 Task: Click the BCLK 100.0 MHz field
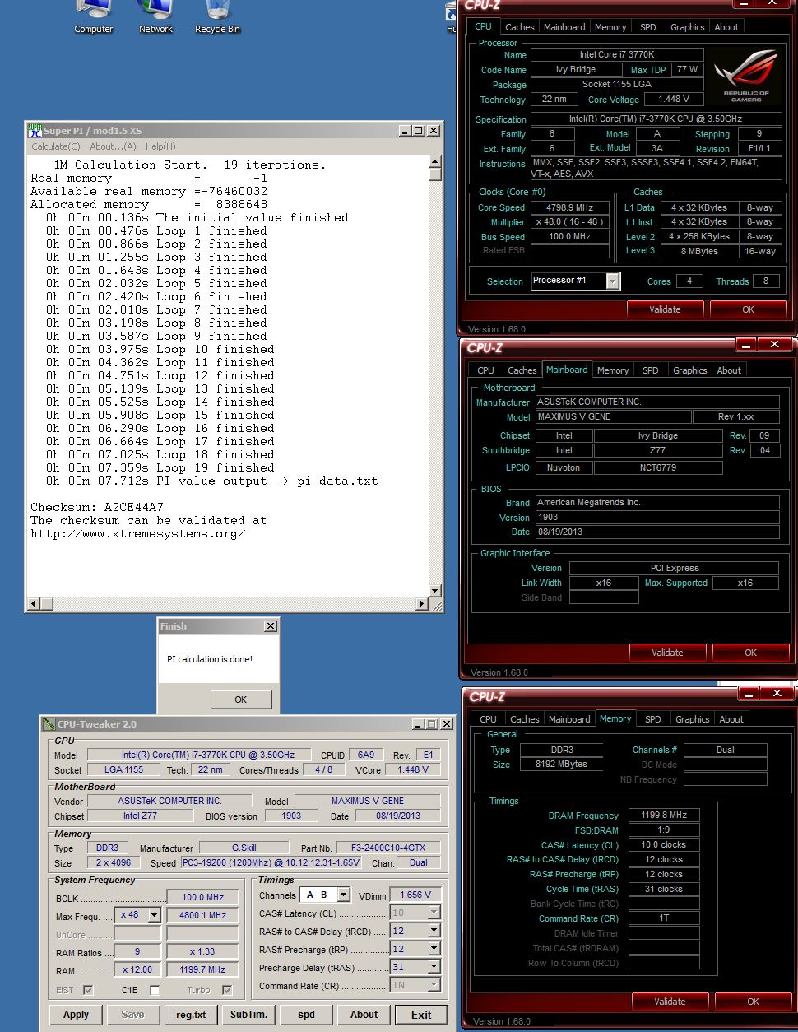click(x=202, y=897)
